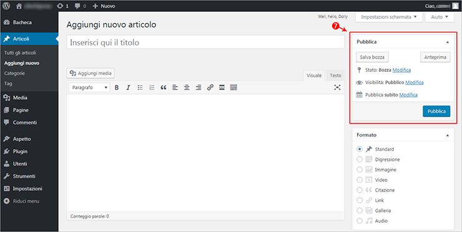Insert the Read More tag
Screen dimensions: 462x232
[222, 87]
